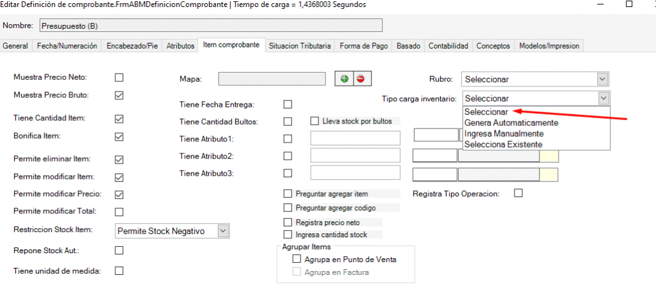Enable the Muestra Precio Neto checkbox
656x287 pixels.
point(119,77)
